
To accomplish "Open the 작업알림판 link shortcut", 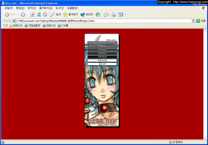I will pos(32,25).
